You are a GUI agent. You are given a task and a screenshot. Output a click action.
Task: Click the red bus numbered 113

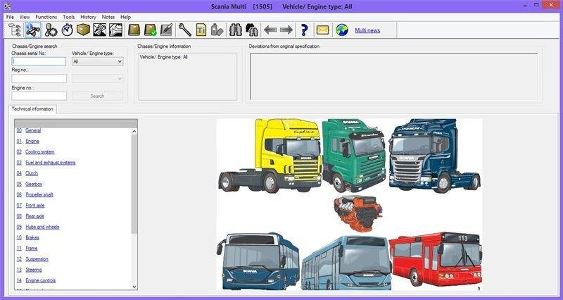tap(436, 259)
